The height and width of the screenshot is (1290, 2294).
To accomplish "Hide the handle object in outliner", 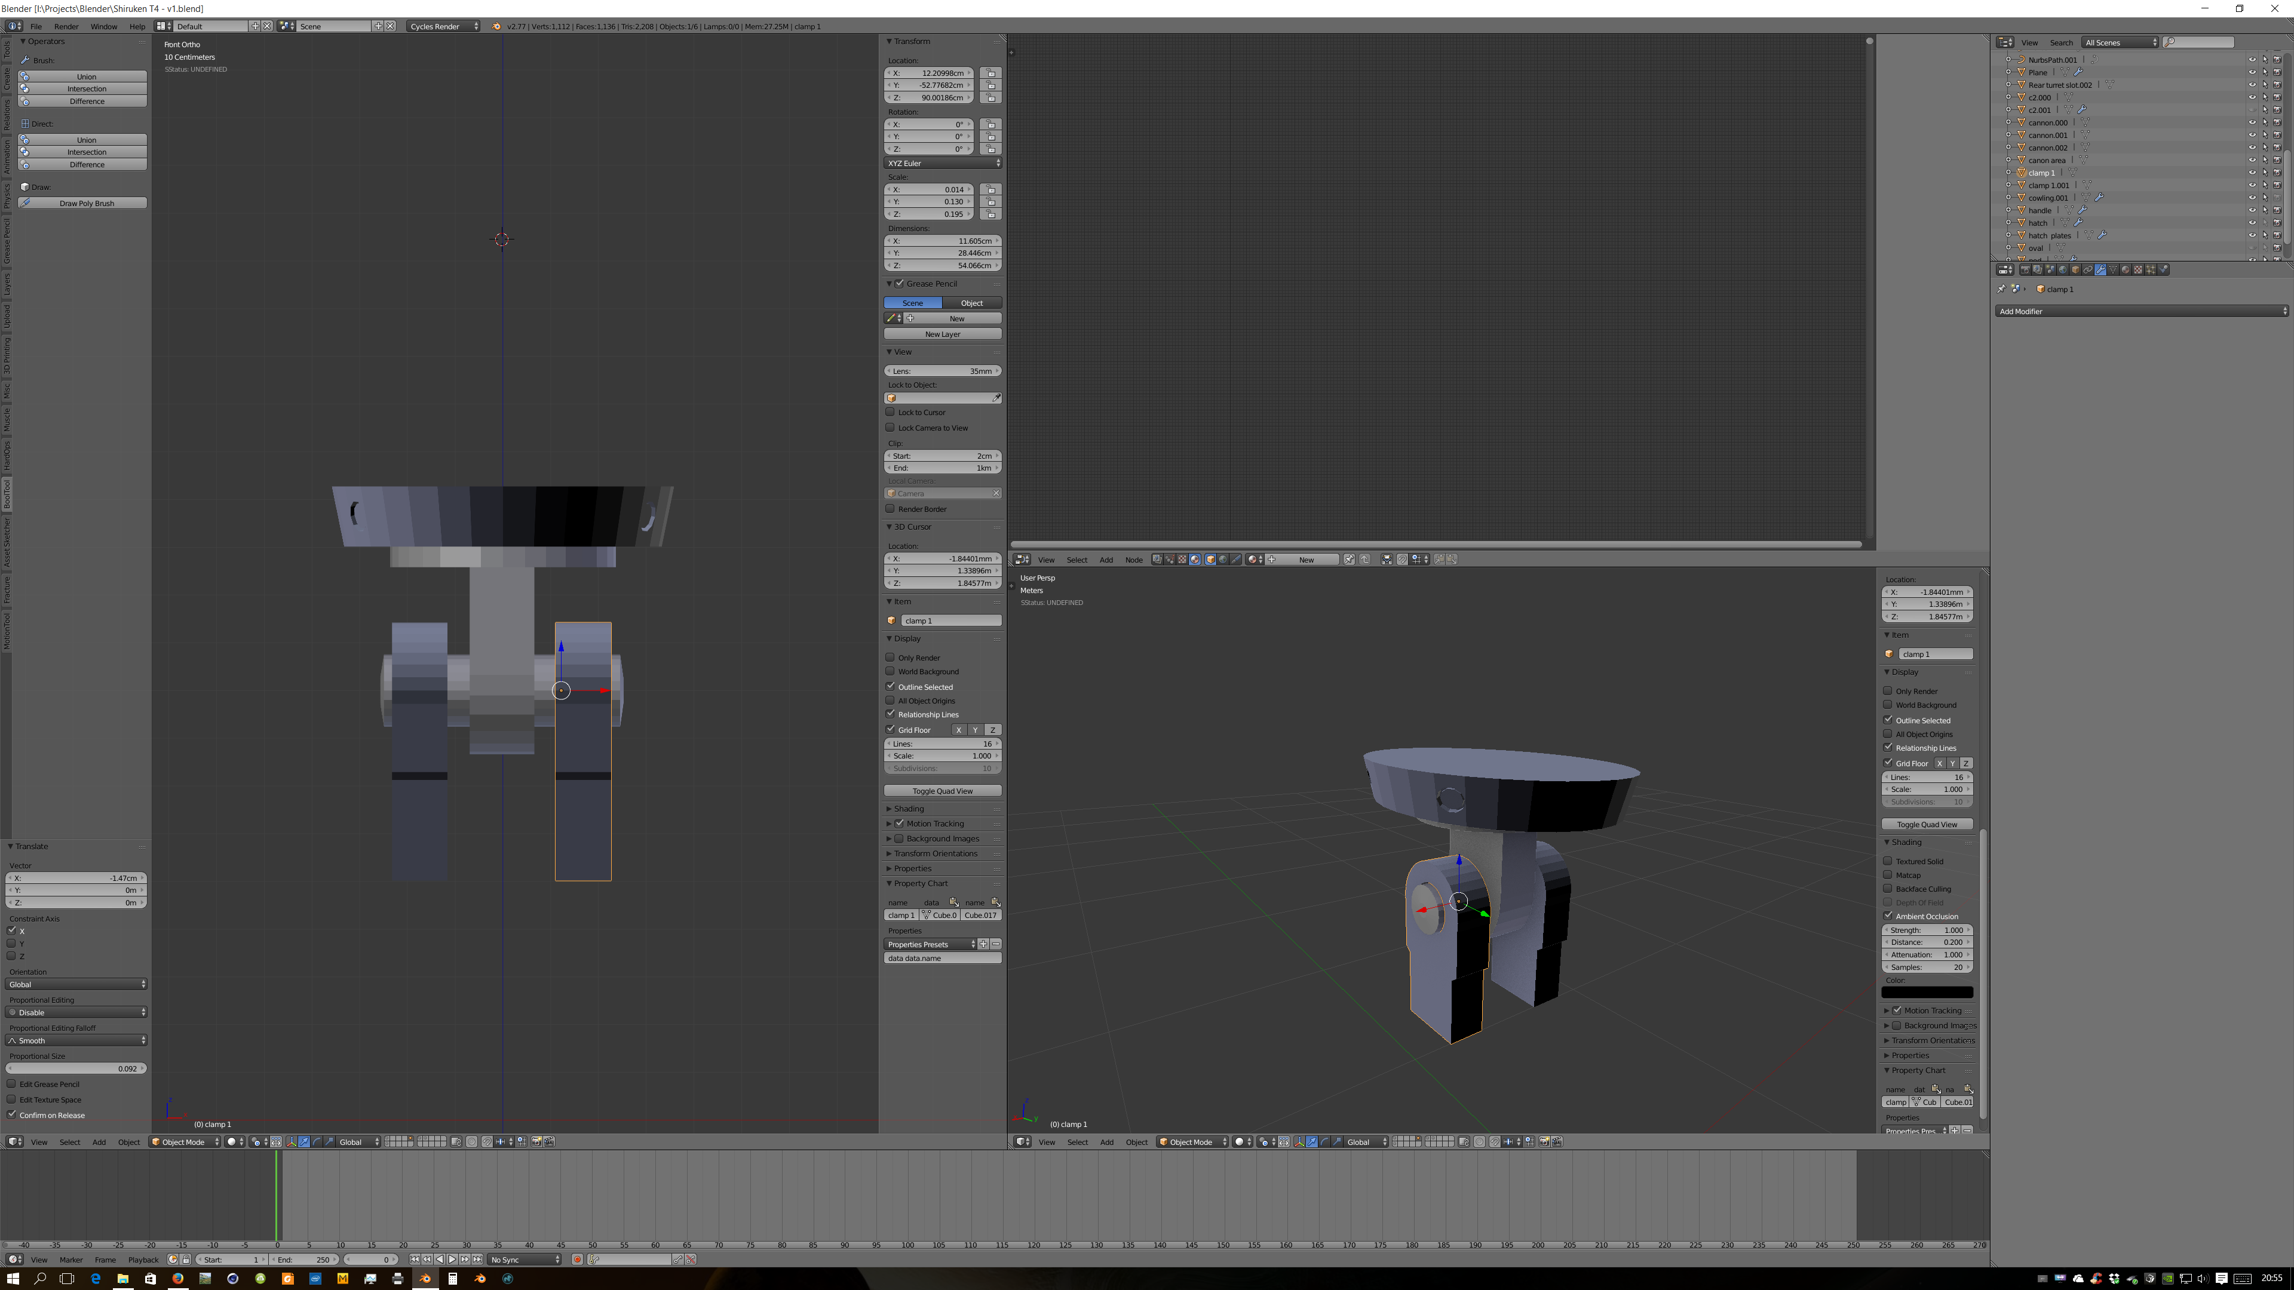I will pos(2252,210).
